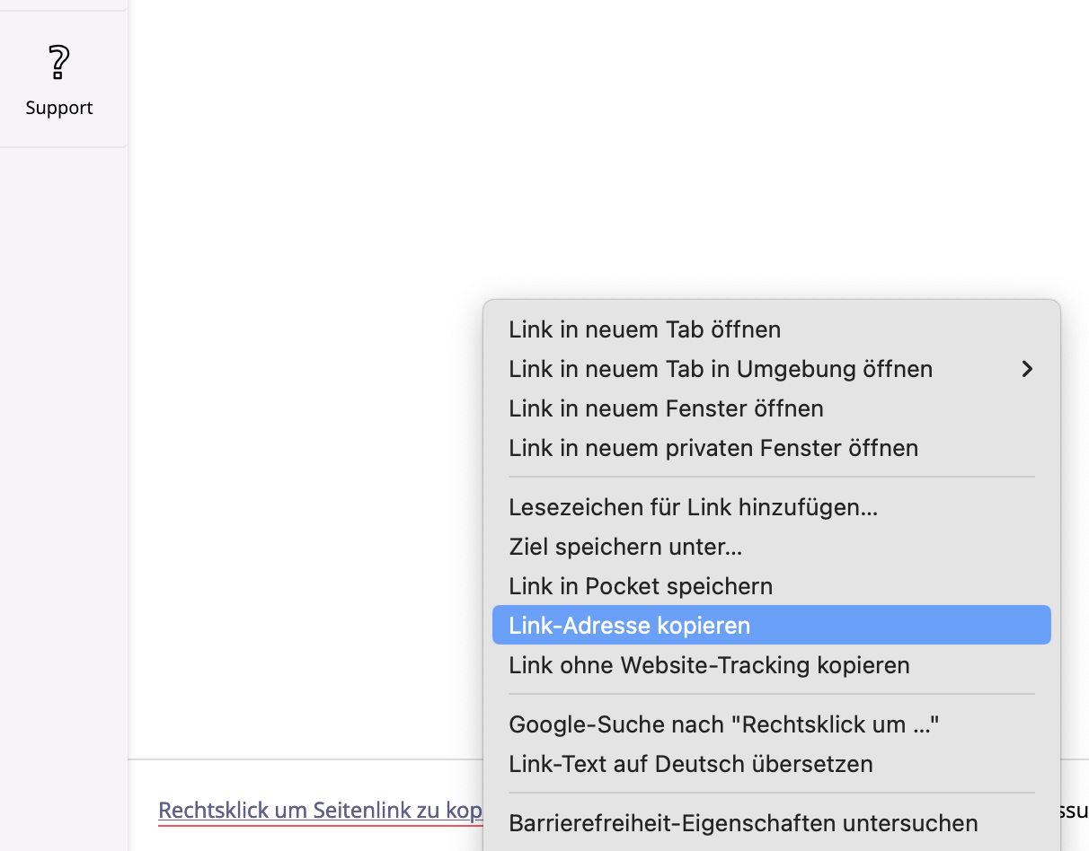Click the cut-off text at bottom right edge
The image size is (1089, 851).
pyautogui.click(x=1075, y=811)
